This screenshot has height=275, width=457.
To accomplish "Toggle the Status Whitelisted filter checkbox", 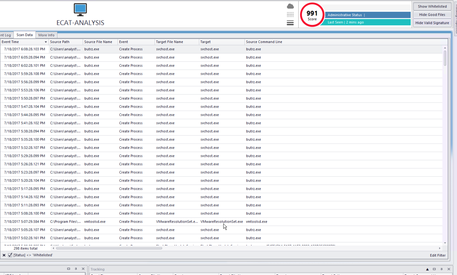I will tap(10, 255).
